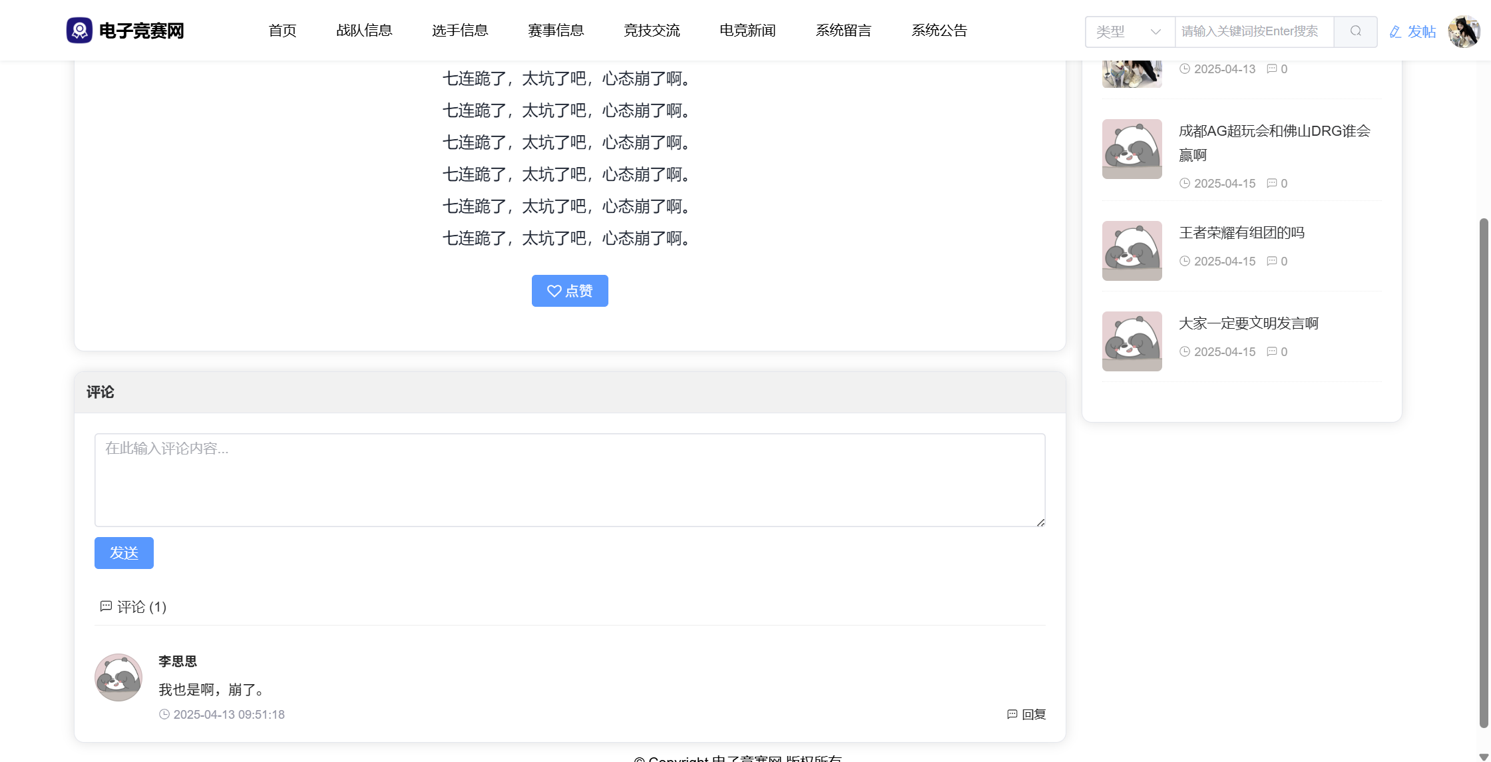Open the user avatar in header

(x=1464, y=31)
